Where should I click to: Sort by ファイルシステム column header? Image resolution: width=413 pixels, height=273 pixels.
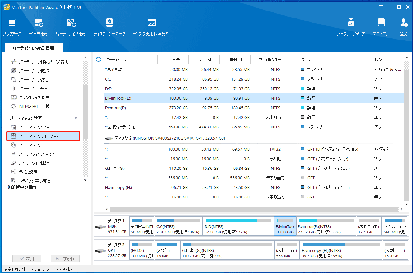275,60
